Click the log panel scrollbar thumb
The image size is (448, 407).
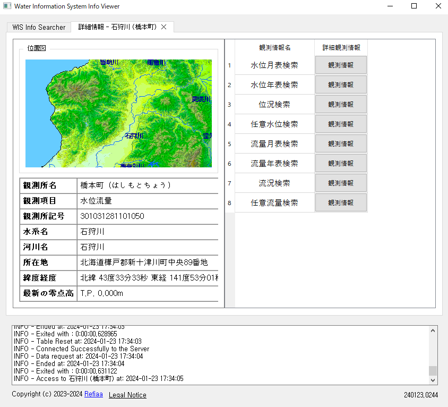coord(433,371)
